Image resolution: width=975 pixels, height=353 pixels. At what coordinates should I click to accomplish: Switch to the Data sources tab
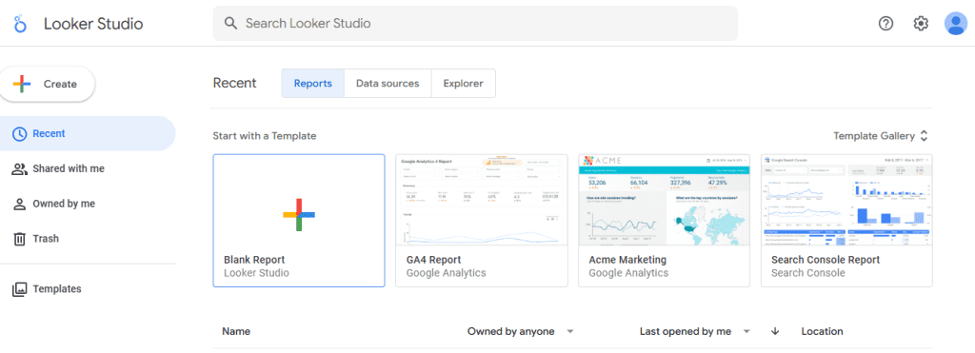pyautogui.click(x=388, y=84)
